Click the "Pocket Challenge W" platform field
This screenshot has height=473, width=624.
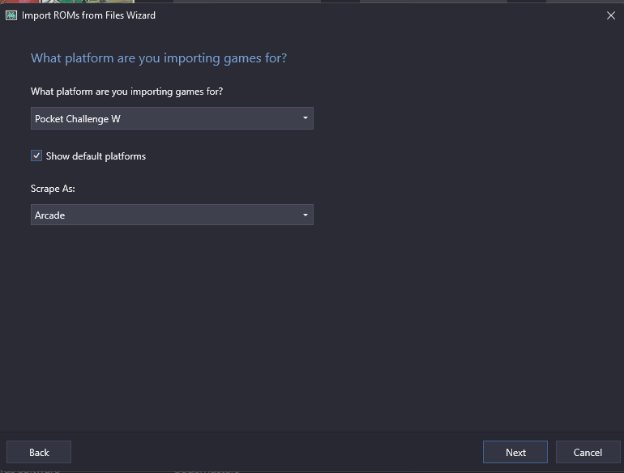[162, 118]
